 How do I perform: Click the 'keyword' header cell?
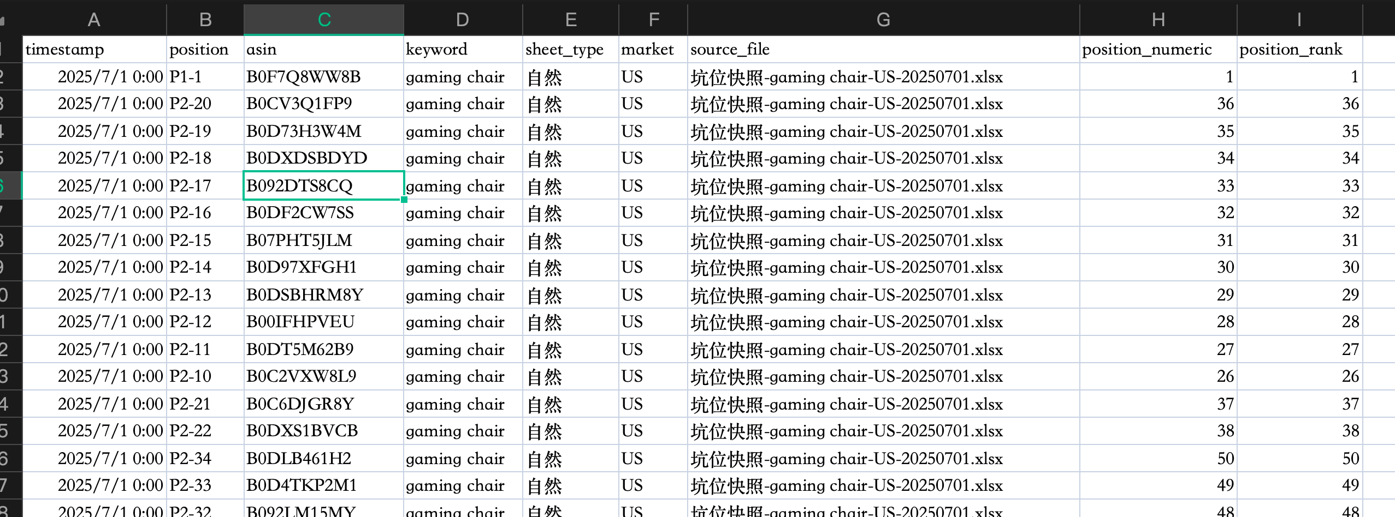[x=463, y=49]
